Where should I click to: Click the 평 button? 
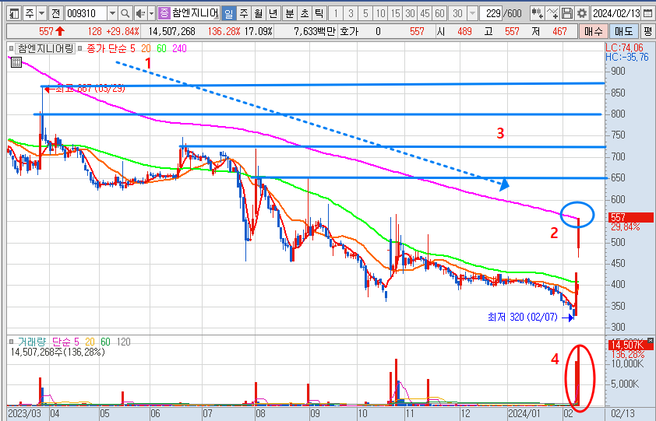point(647,31)
